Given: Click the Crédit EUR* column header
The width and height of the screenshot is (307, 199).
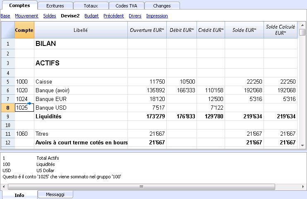Looking at the screenshot, I should [x=211, y=30].
